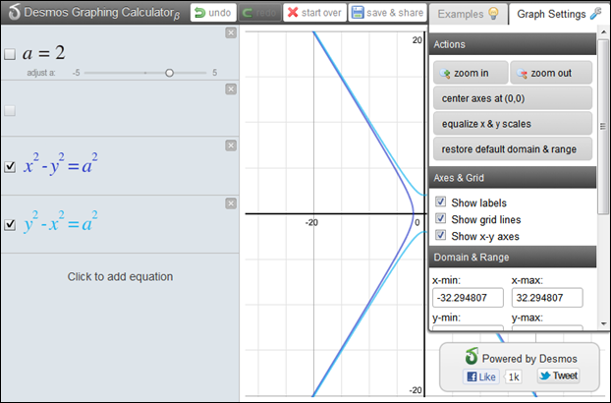Click the slider handle for a
This screenshot has height=403, width=611.
click(169, 73)
